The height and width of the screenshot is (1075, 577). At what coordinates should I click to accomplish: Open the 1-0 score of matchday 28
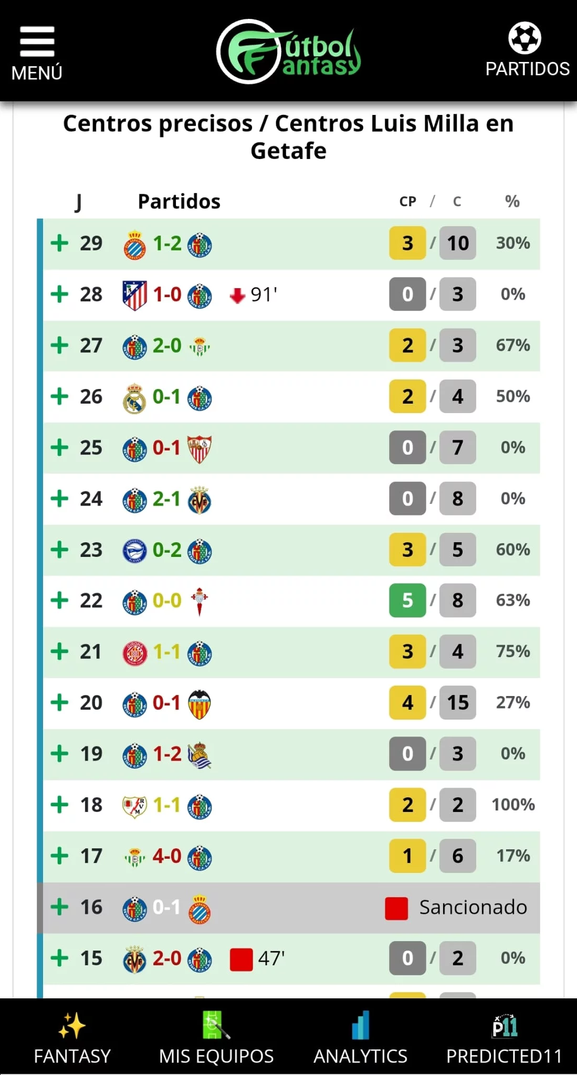point(167,295)
